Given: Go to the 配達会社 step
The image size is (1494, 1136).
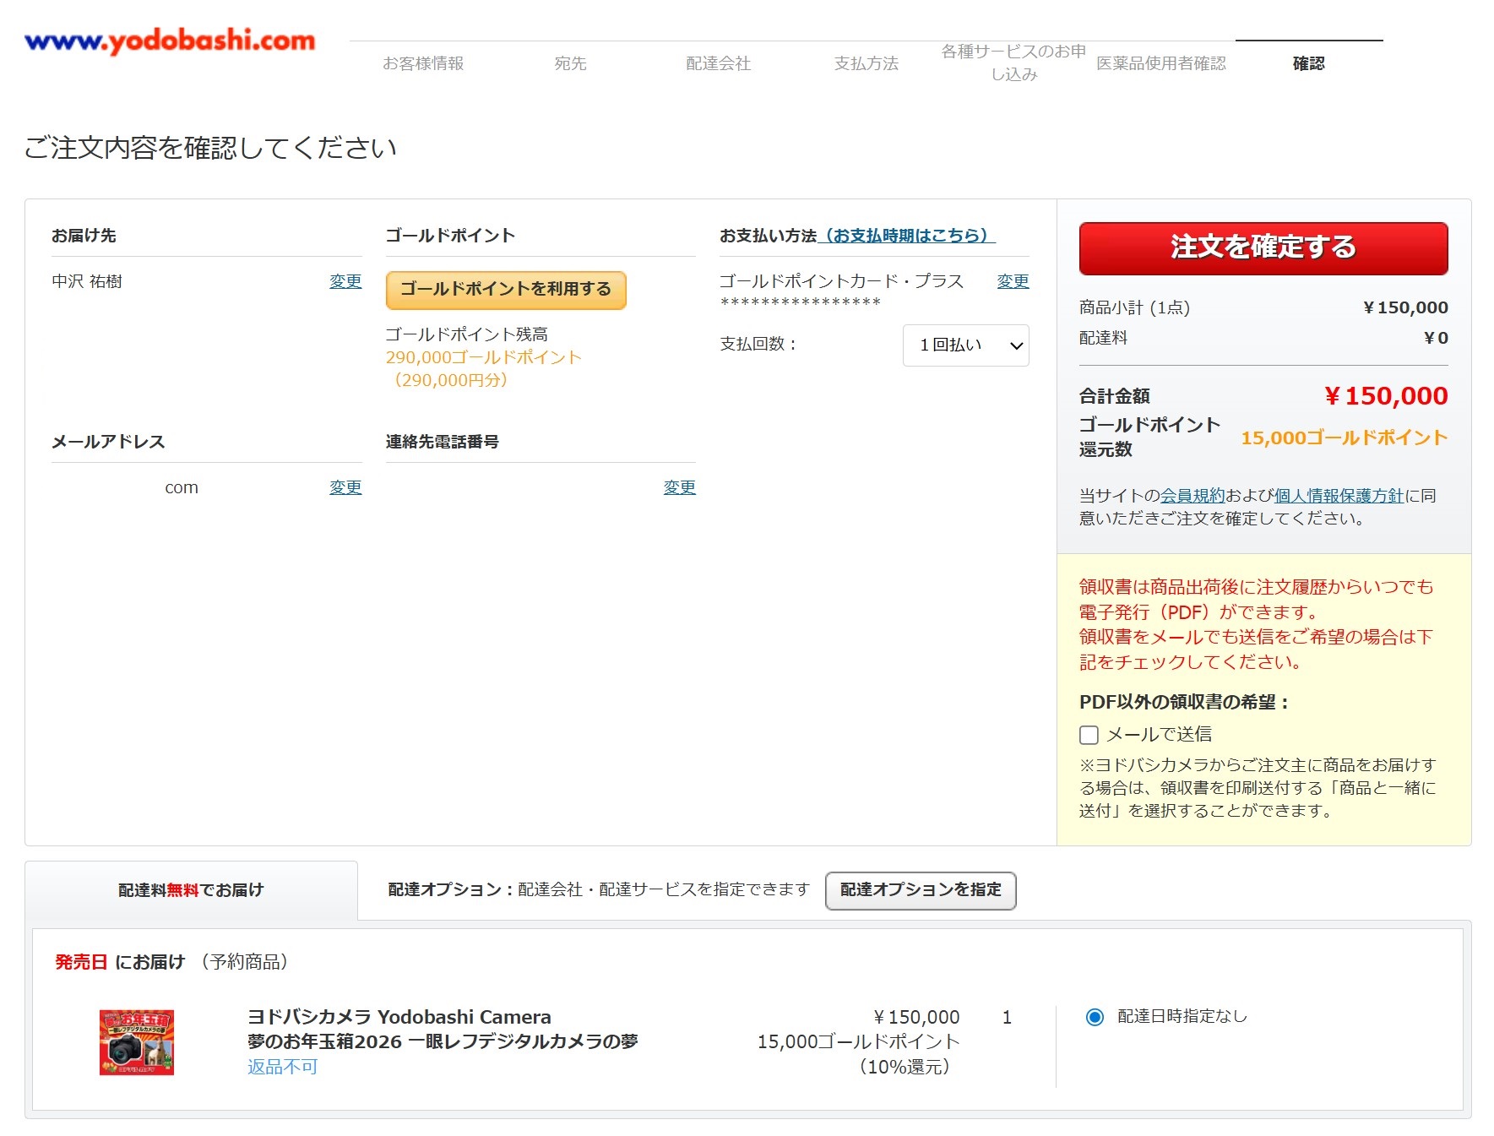Looking at the screenshot, I should point(718,63).
